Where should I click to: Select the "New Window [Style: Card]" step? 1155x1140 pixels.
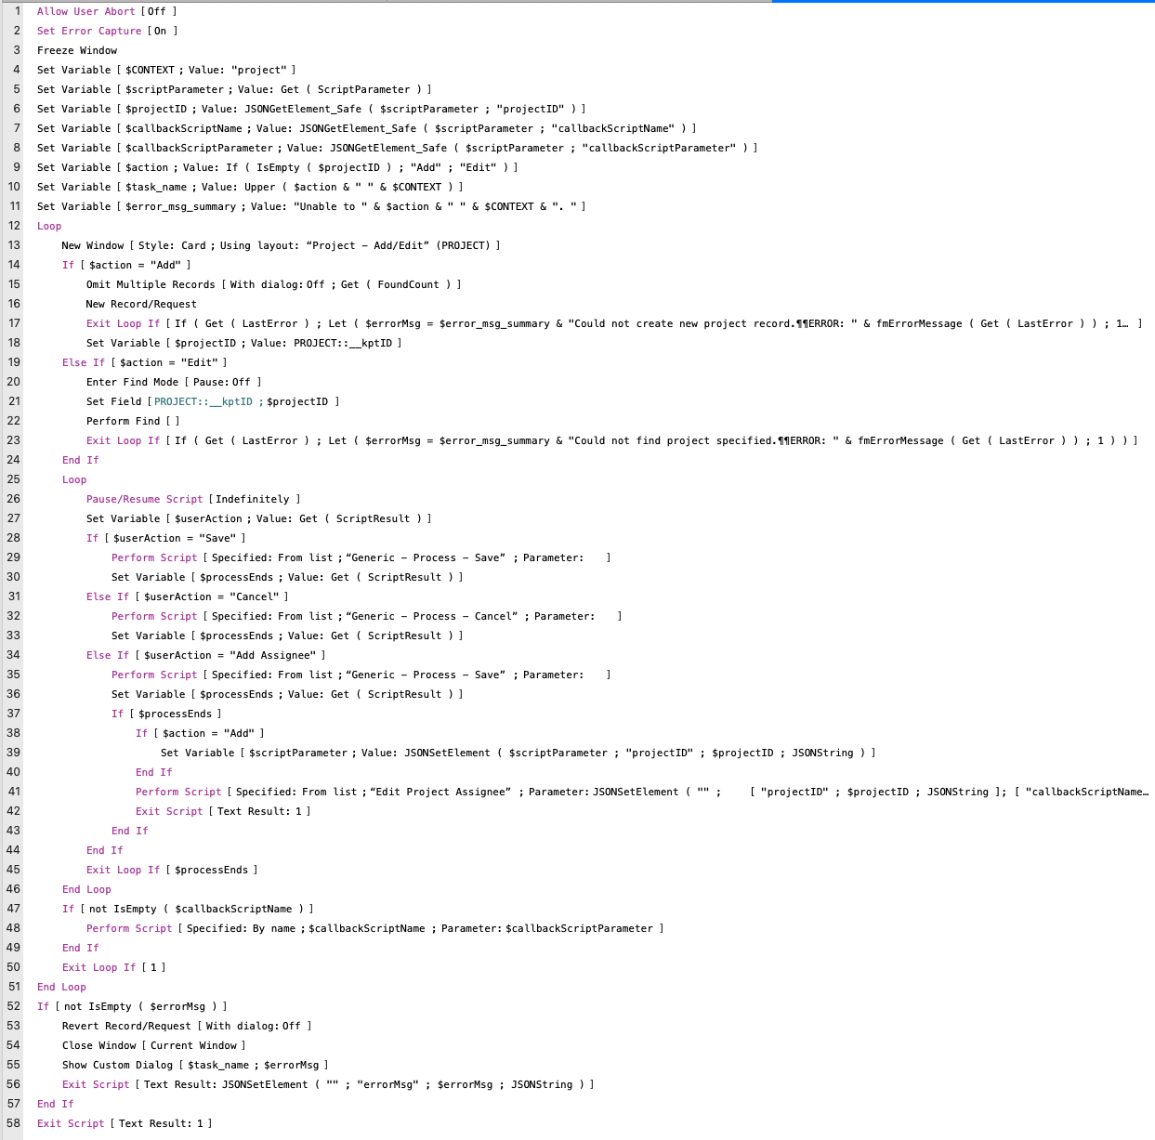click(x=186, y=245)
